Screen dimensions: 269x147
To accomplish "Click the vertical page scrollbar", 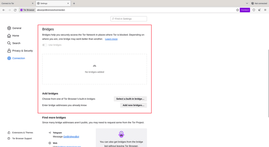I will click(268, 83).
